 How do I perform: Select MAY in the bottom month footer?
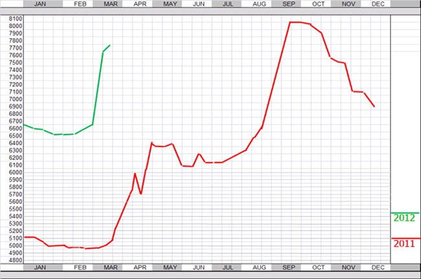(170, 267)
